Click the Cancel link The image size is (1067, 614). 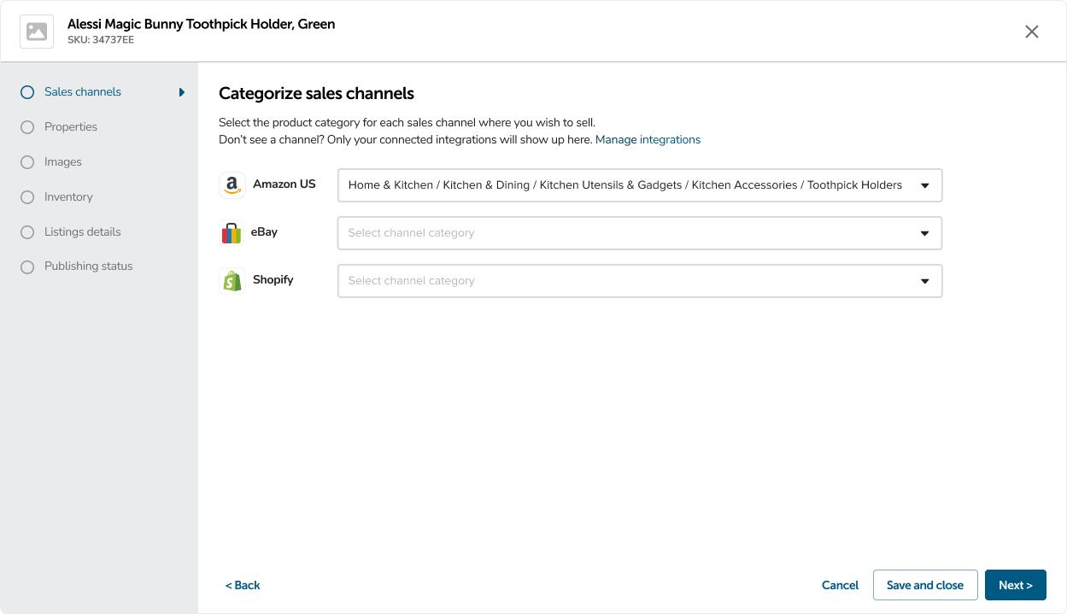point(840,585)
